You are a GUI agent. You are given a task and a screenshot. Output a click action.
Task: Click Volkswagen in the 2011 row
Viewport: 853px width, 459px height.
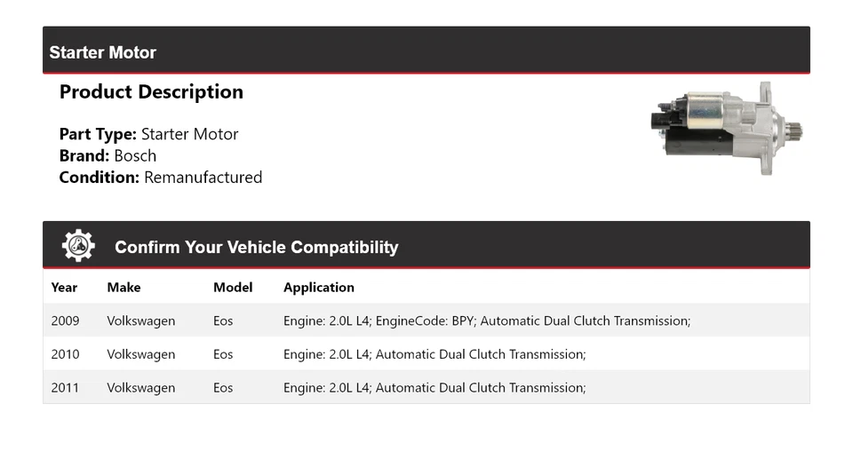140,387
